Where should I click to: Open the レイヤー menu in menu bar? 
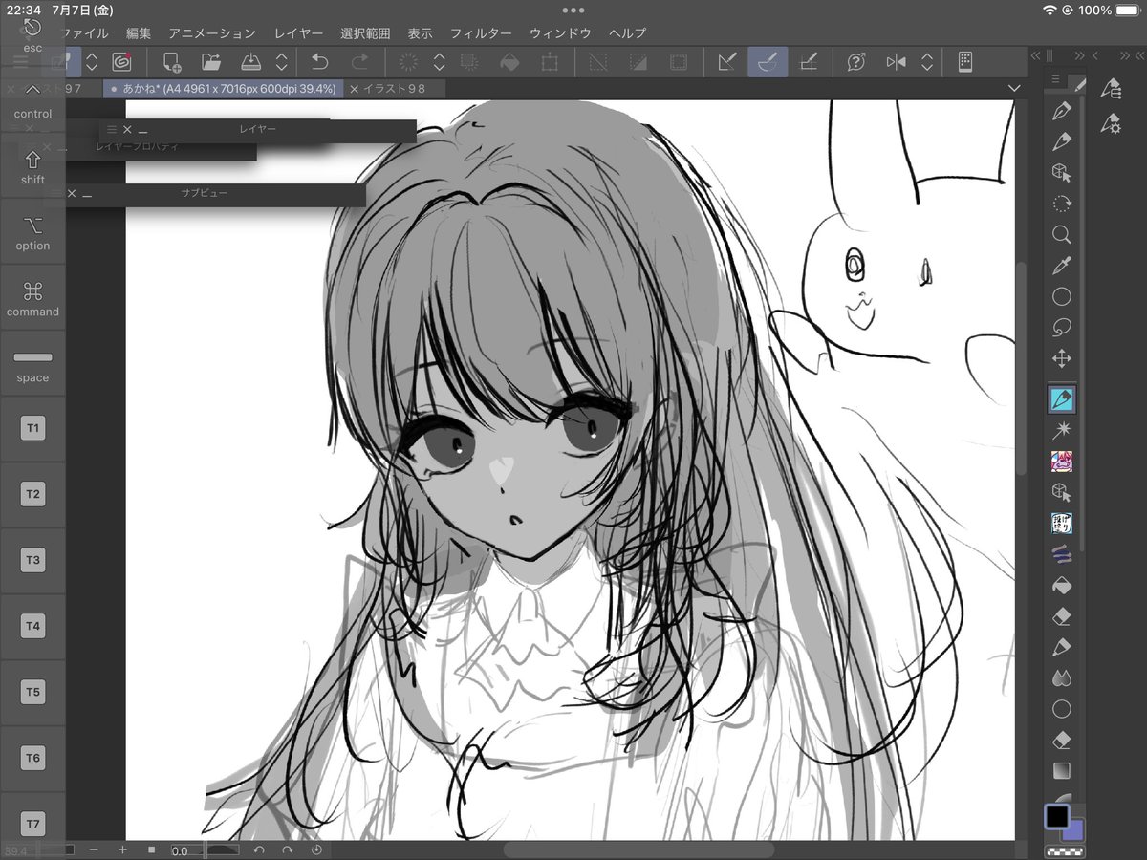click(298, 33)
